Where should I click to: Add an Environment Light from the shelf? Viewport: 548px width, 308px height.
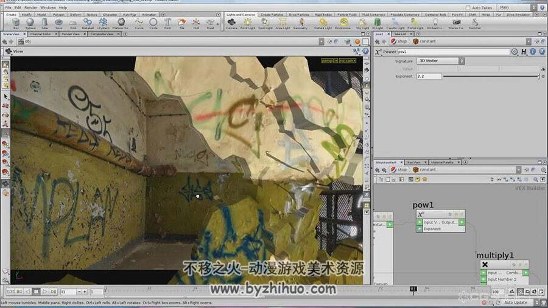click(x=343, y=24)
